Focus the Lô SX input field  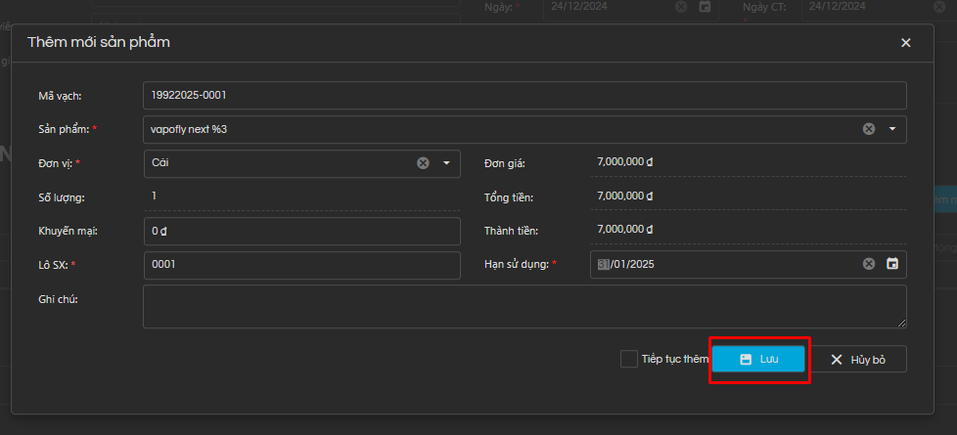coord(300,265)
